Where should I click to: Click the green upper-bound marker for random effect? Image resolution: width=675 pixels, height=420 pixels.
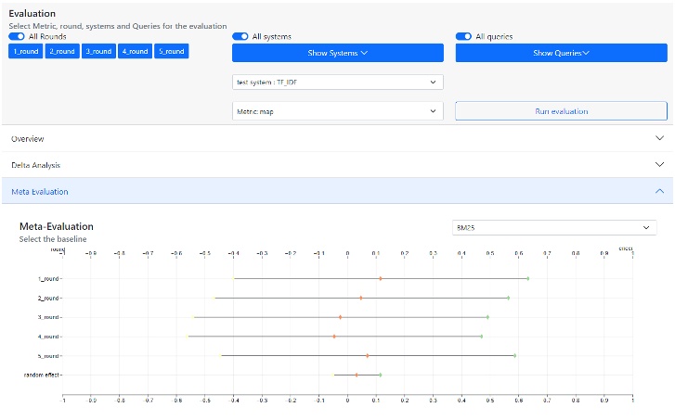tap(380, 375)
